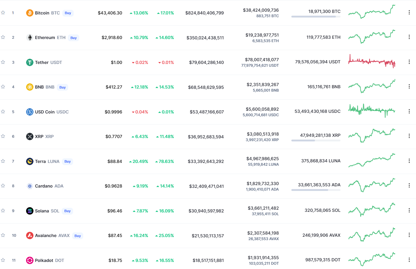Click the Solana coin logo

pyautogui.click(x=30, y=211)
